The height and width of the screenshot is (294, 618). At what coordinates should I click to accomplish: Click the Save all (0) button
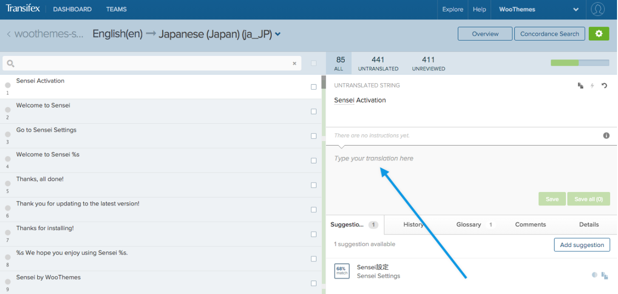tap(589, 199)
